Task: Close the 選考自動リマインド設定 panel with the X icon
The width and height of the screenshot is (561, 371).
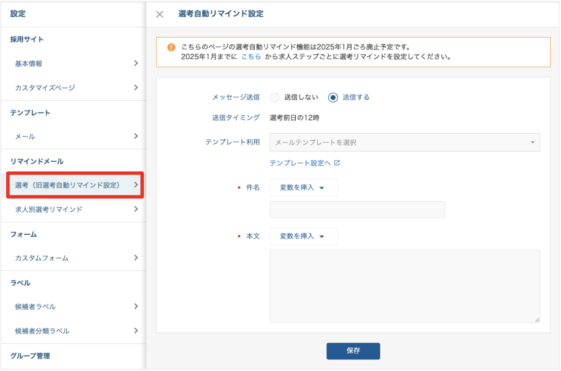Action: point(159,14)
